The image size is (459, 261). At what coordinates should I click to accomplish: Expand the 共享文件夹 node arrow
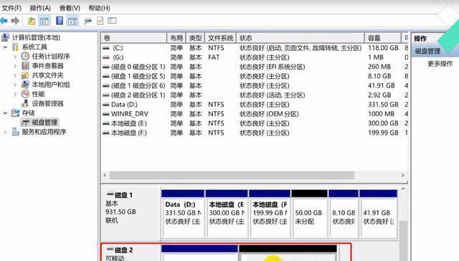point(15,75)
